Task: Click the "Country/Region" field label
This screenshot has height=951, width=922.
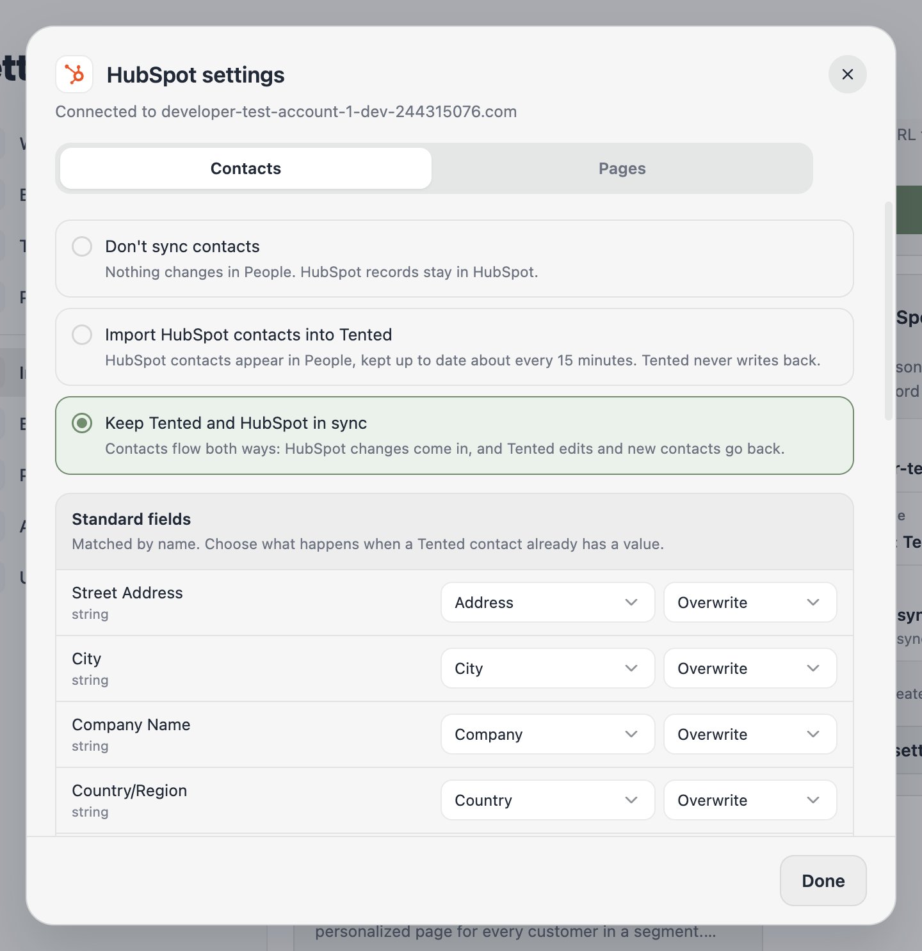Action: 129,790
